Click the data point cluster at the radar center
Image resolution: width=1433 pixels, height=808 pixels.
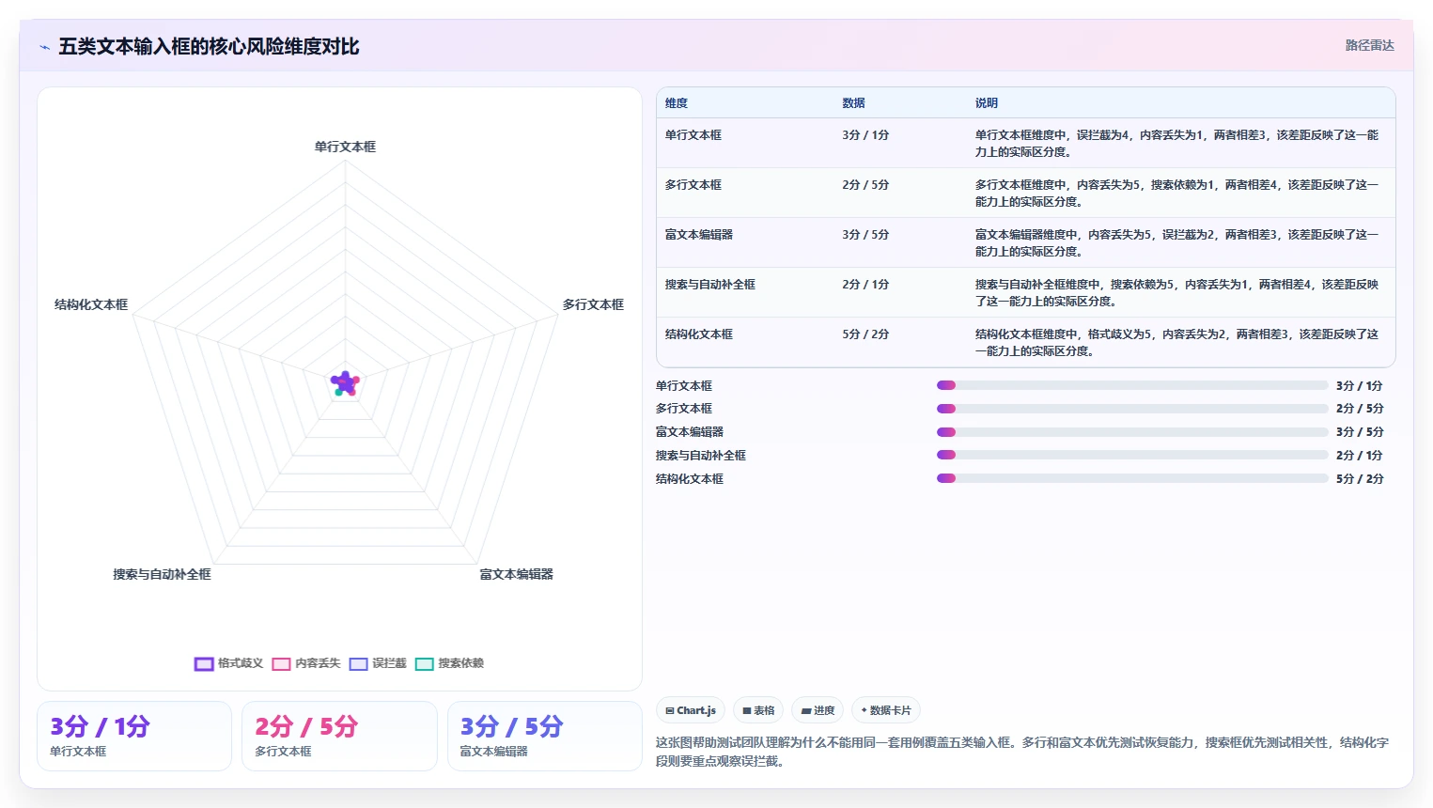(x=345, y=383)
